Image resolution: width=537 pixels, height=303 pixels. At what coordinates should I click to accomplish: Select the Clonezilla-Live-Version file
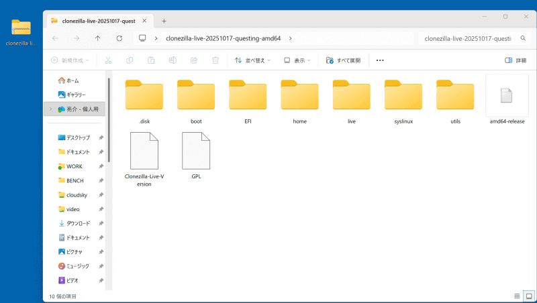pos(144,160)
